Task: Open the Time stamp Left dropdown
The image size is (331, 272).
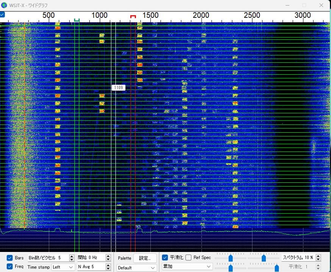Action: [63, 267]
